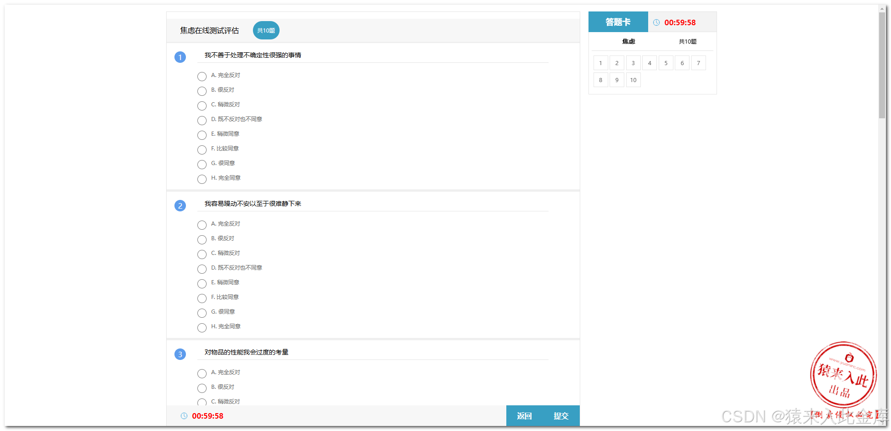
Task: Select option C 稍微反对 for question 2
Action: 202,254
